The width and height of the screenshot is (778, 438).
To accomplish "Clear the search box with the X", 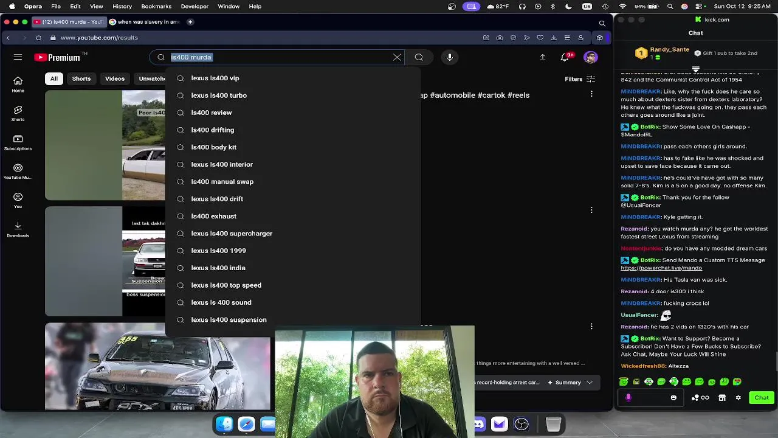I will (397, 57).
